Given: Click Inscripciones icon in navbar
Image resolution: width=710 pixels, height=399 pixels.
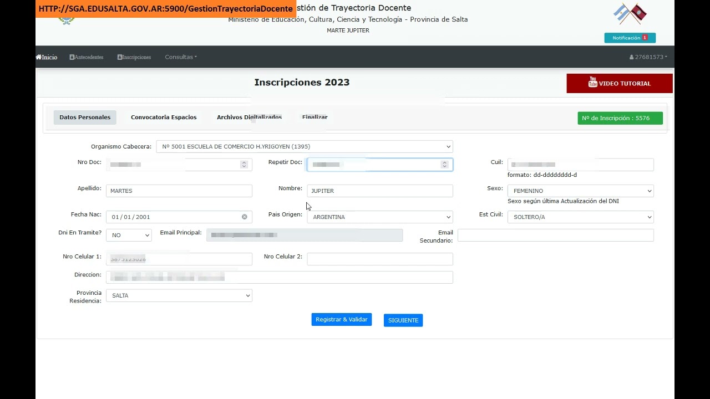Looking at the screenshot, I should tap(120, 57).
